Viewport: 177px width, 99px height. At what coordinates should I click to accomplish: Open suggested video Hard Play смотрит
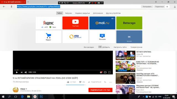125,78
